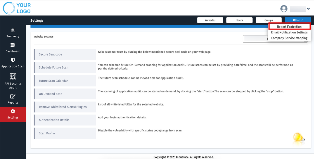Image resolution: width=314 pixels, height=159 pixels.
Task: Select the Settings gear icon
Action: (x=13, y=111)
